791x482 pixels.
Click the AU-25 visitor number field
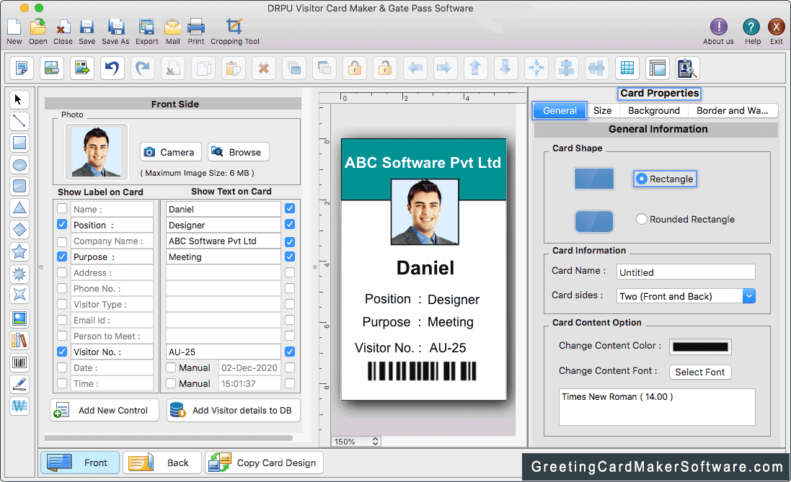click(x=223, y=352)
